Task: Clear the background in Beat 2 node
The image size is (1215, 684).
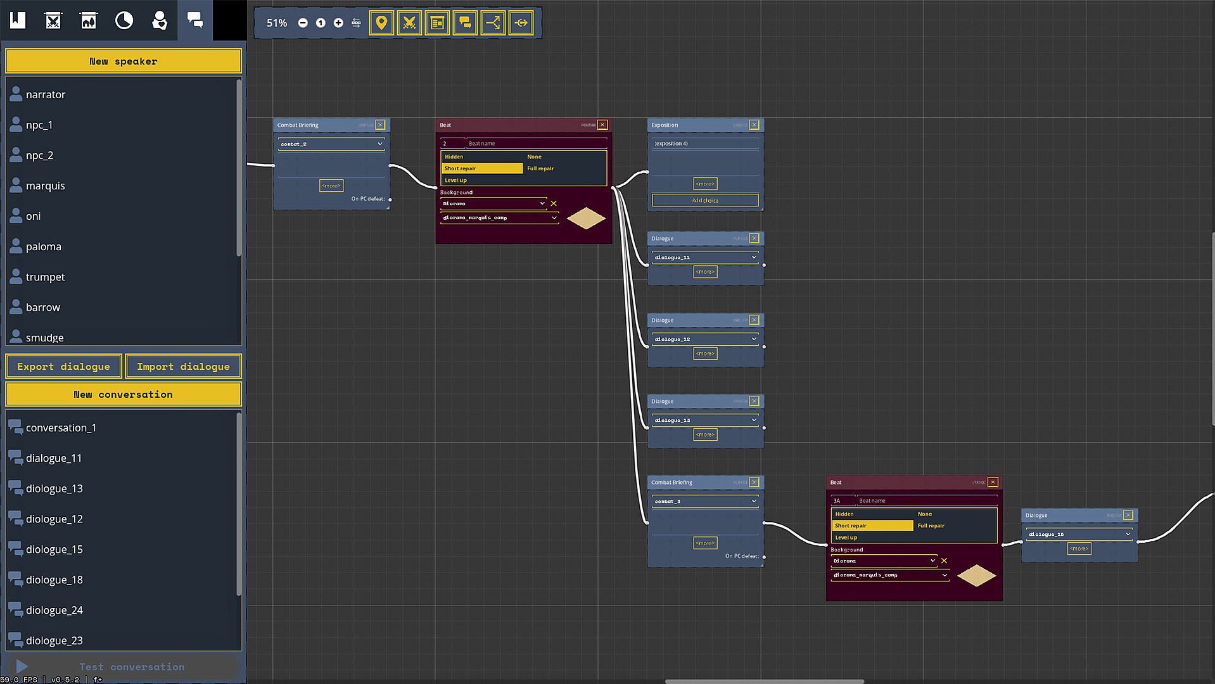Action: tap(554, 203)
